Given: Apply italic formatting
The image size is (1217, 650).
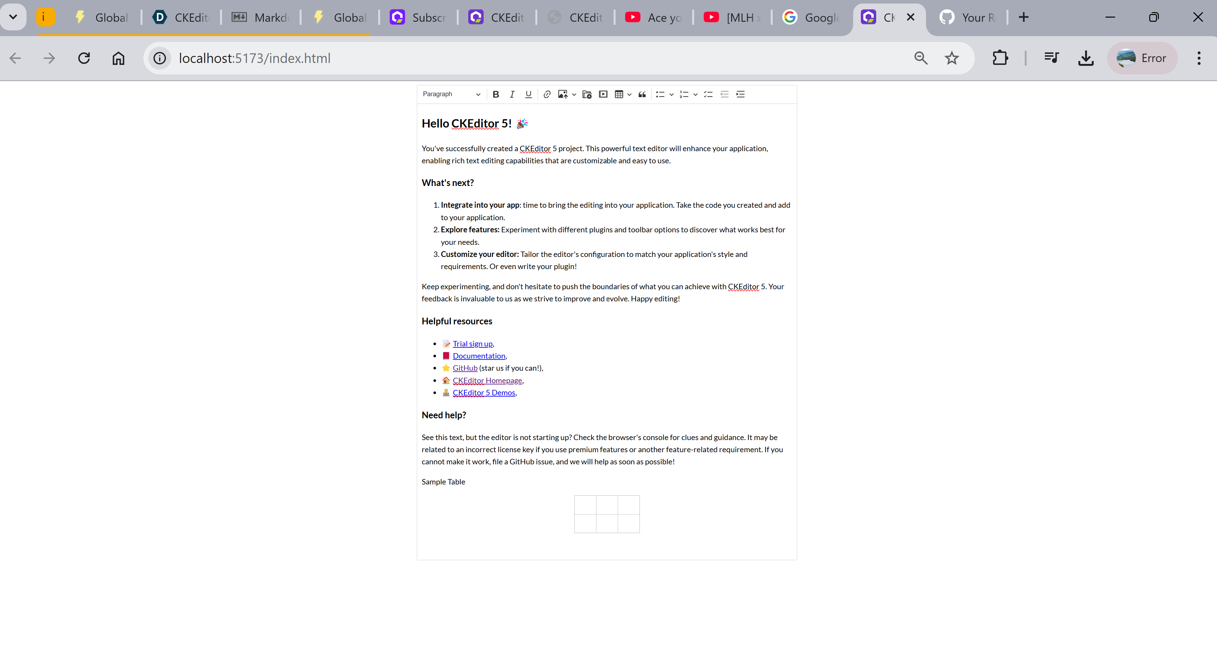Looking at the screenshot, I should [512, 94].
